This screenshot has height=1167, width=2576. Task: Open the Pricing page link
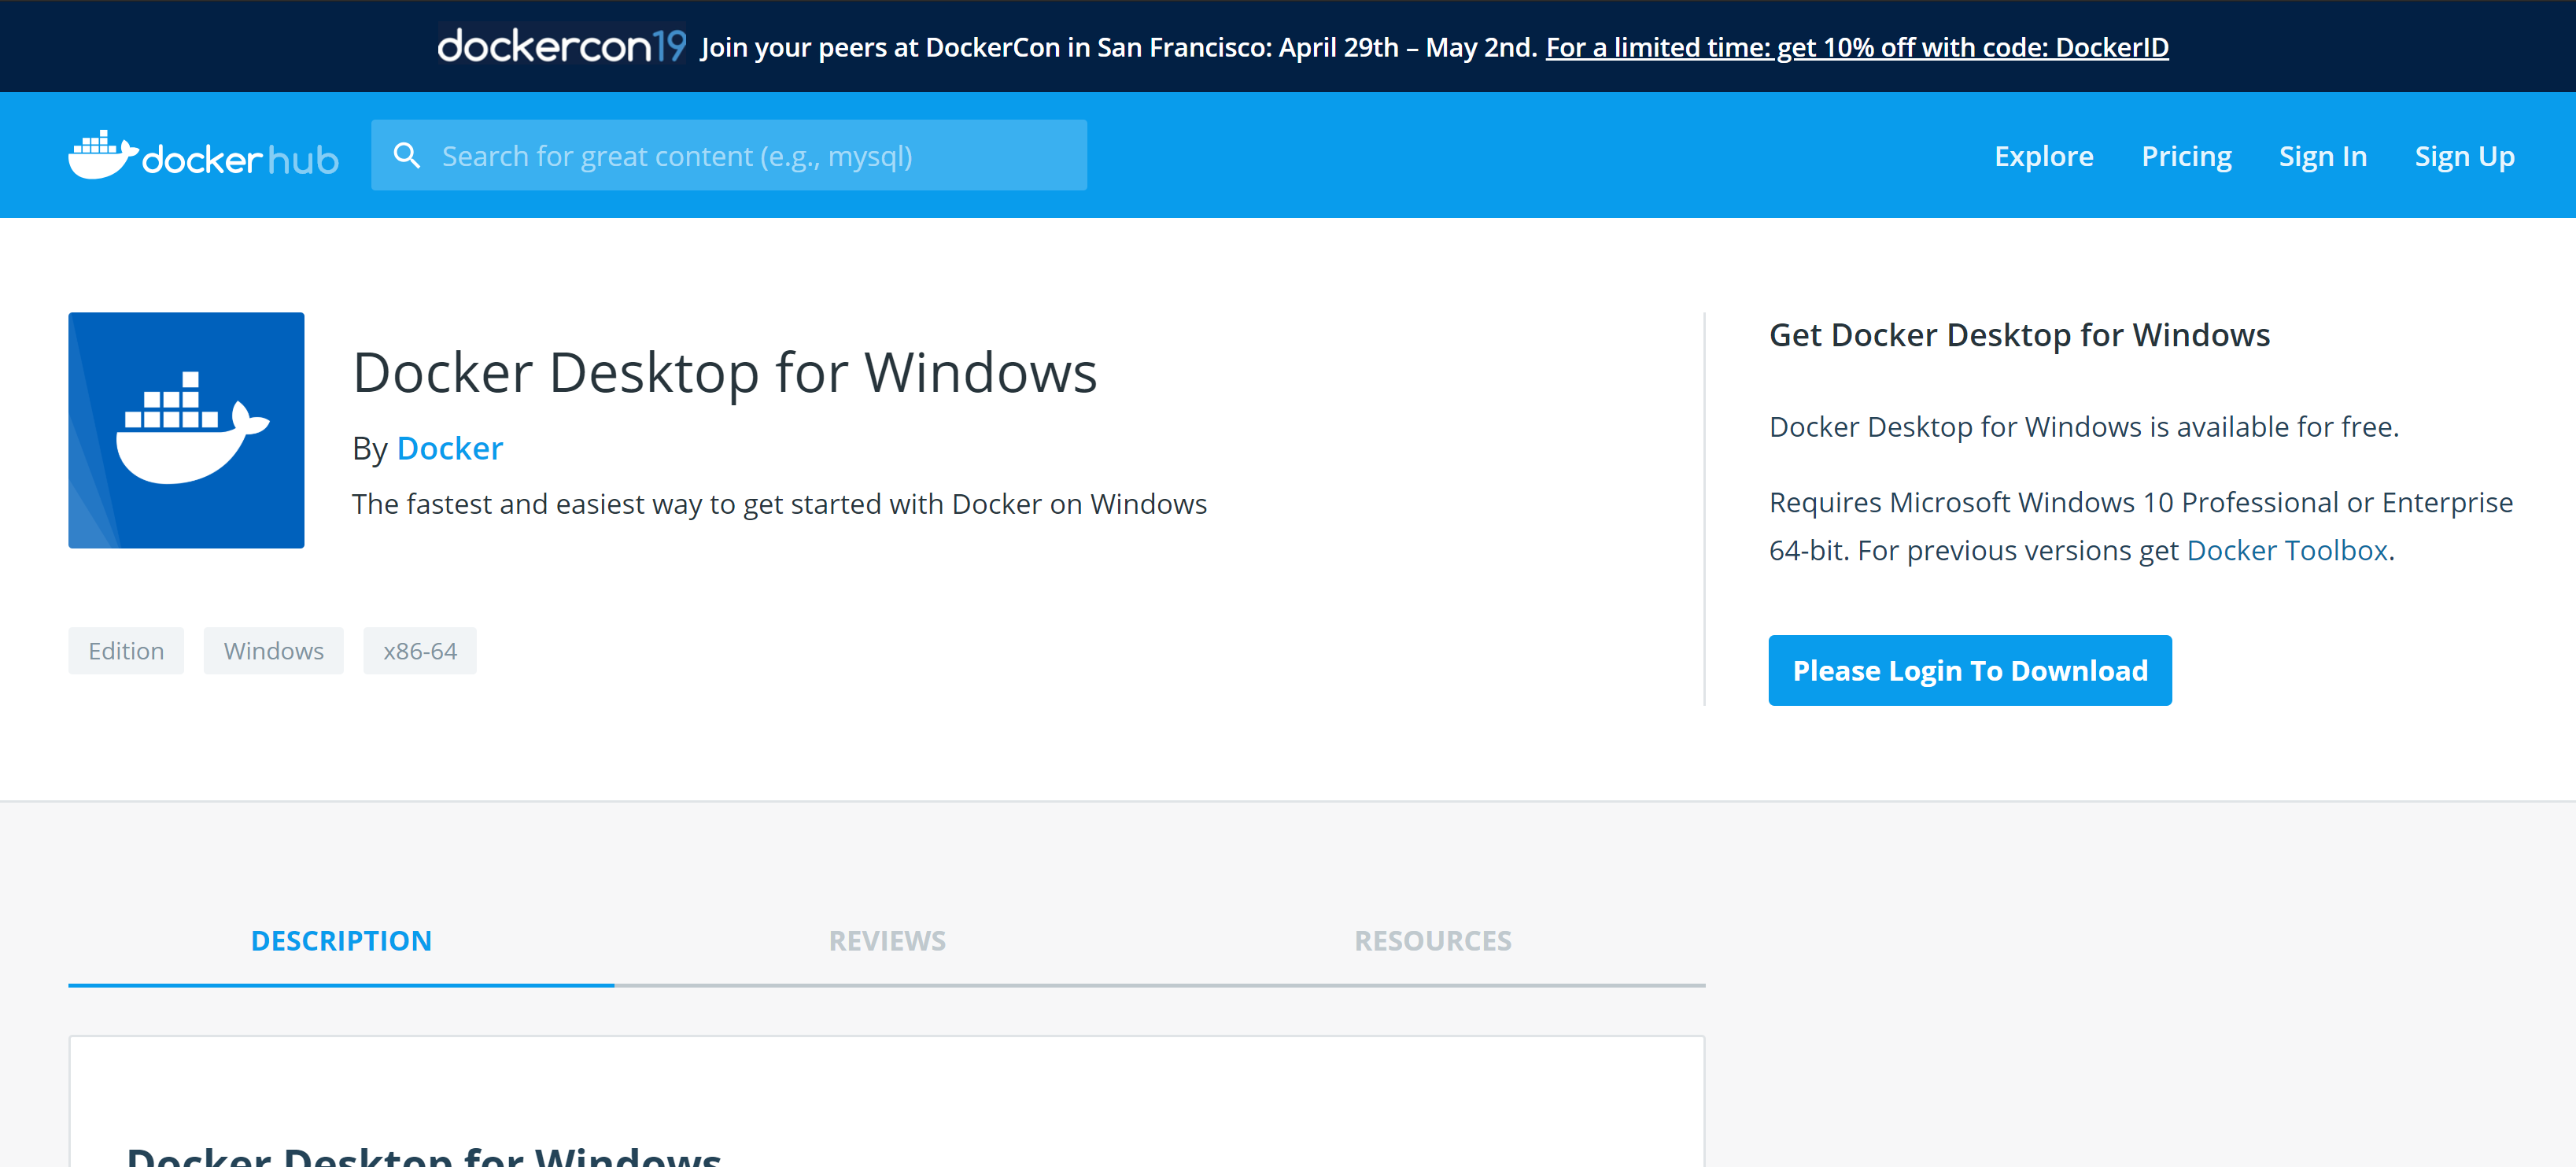[x=2186, y=156]
